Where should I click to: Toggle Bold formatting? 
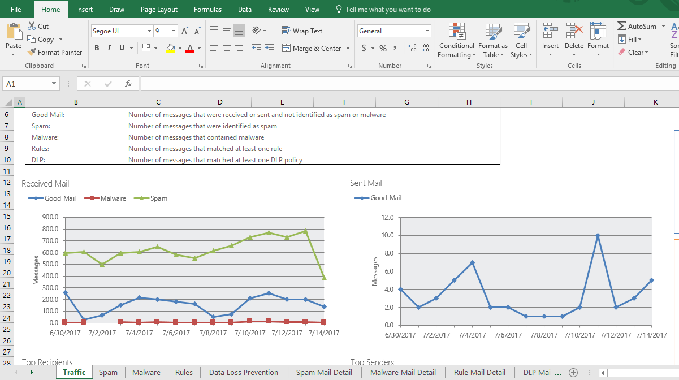coord(97,49)
